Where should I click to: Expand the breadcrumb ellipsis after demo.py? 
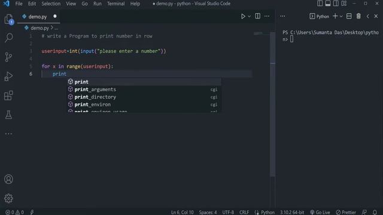(x=56, y=28)
